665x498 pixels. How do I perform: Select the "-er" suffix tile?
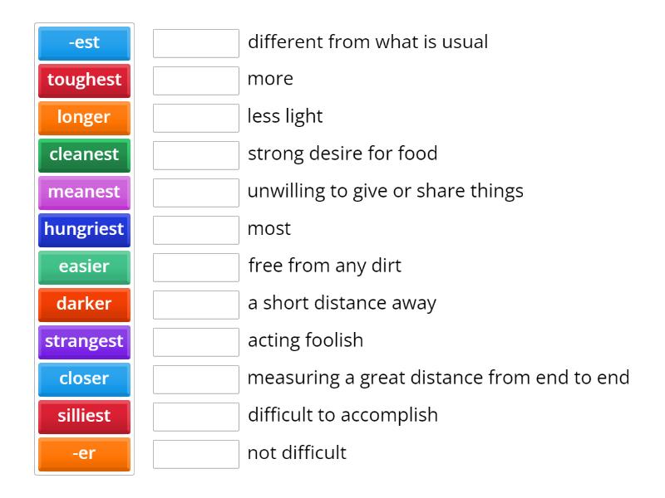click(83, 454)
